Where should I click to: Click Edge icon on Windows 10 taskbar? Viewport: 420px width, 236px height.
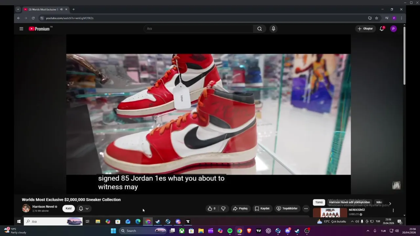tap(138, 222)
